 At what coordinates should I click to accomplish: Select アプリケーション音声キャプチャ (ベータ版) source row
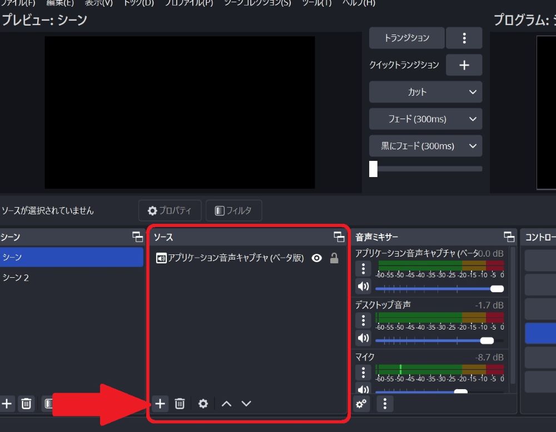(247, 258)
